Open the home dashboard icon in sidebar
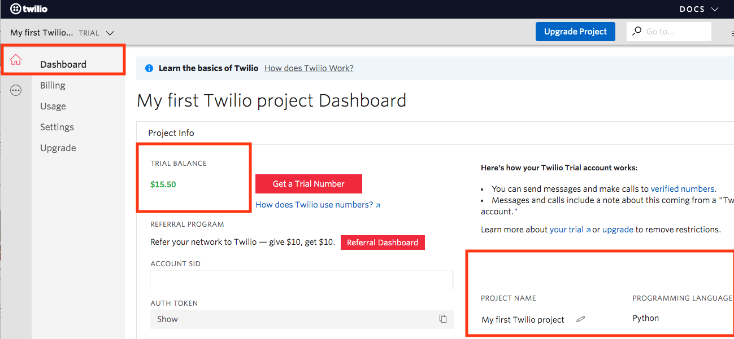Viewport: 734px width, 339px height. pyautogui.click(x=16, y=60)
